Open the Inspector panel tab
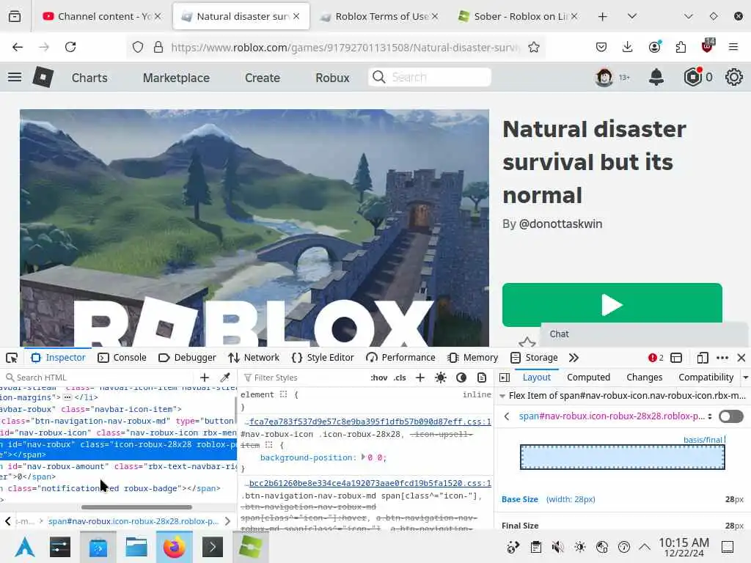The height and width of the screenshot is (563, 751). click(x=58, y=358)
